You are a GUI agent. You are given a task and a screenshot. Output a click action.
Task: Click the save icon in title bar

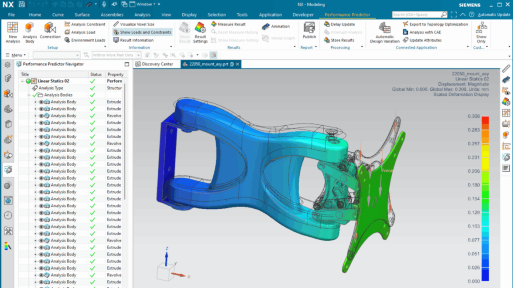click(x=21, y=4)
